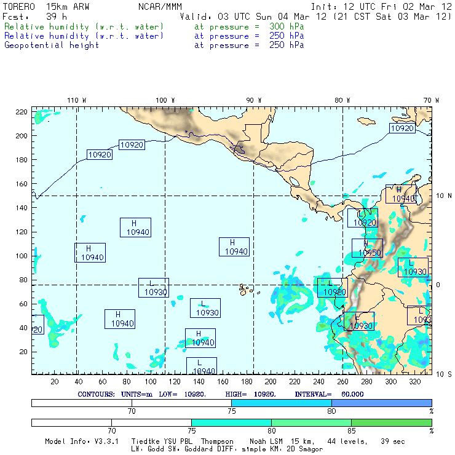Select the '10 N' latitude label
455x455 pixels.
pyautogui.click(x=444, y=196)
